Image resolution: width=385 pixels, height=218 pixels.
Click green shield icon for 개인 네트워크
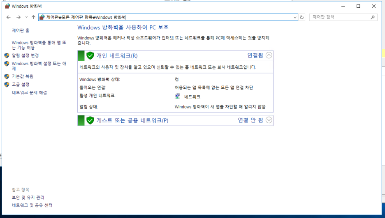(90, 55)
